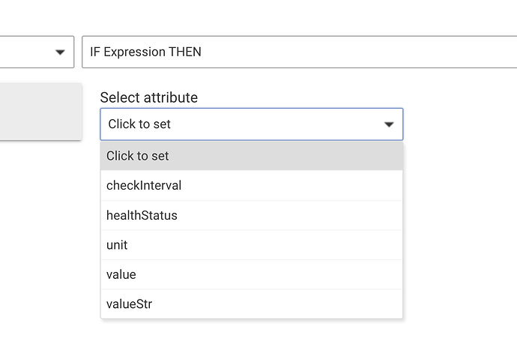
Task: Choose the healthStatus attribute
Action: click(x=252, y=215)
